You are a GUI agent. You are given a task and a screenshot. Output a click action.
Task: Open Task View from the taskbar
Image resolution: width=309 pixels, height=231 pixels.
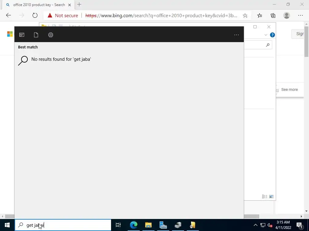(x=118, y=225)
